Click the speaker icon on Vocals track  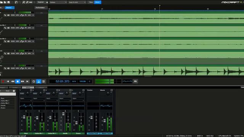pyautogui.click(x=8, y=54)
